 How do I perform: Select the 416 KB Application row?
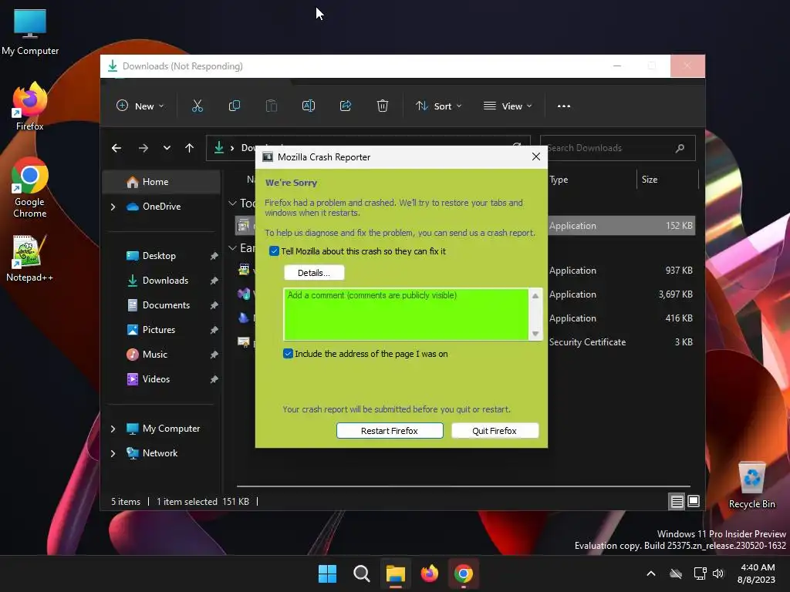tap(465, 318)
